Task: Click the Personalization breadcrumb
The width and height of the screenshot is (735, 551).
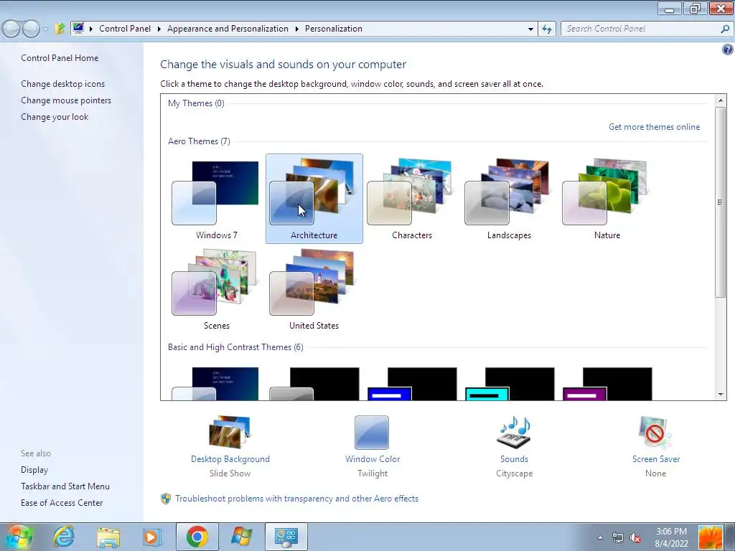Action: pyautogui.click(x=333, y=29)
